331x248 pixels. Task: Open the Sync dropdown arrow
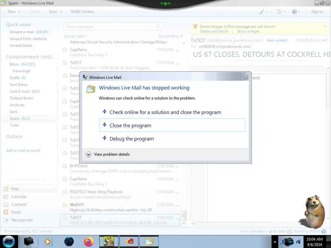[x=61, y=12]
